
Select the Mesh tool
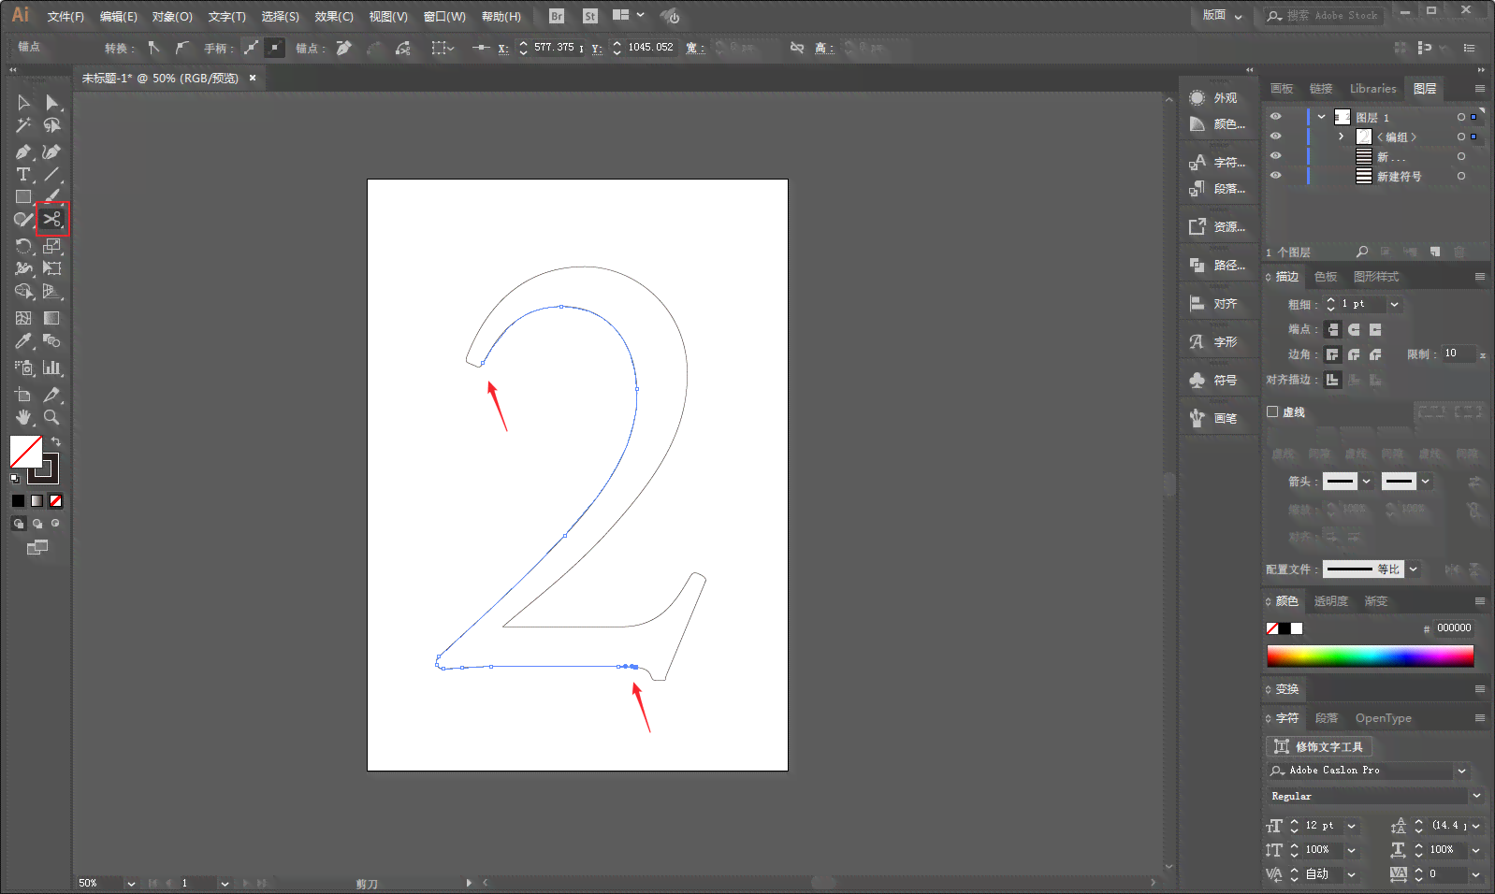(x=24, y=319)
